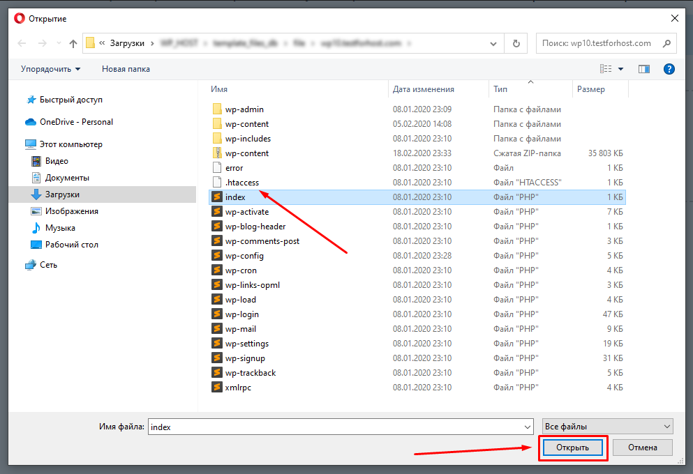Click the search magnifier icon

click(666, 43)
